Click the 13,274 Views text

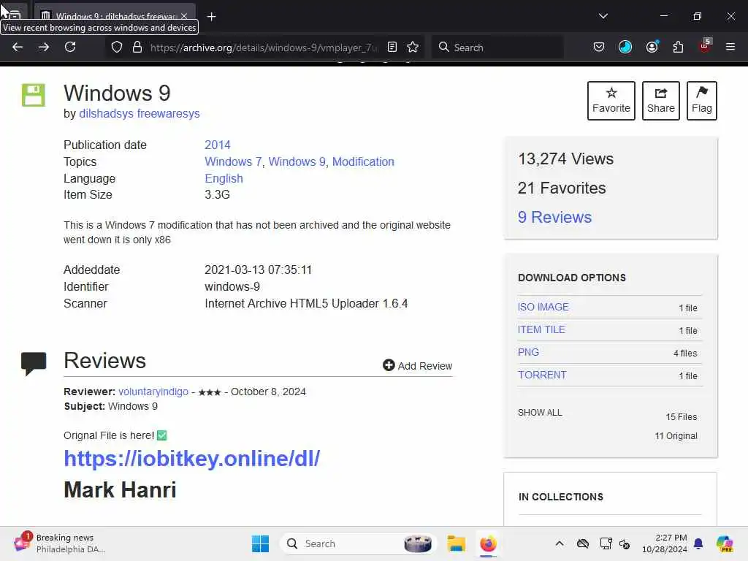[566, 159]
